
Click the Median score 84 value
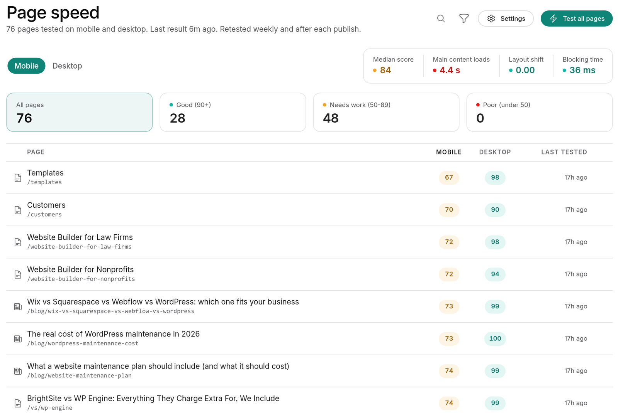[x=385, y=70]
